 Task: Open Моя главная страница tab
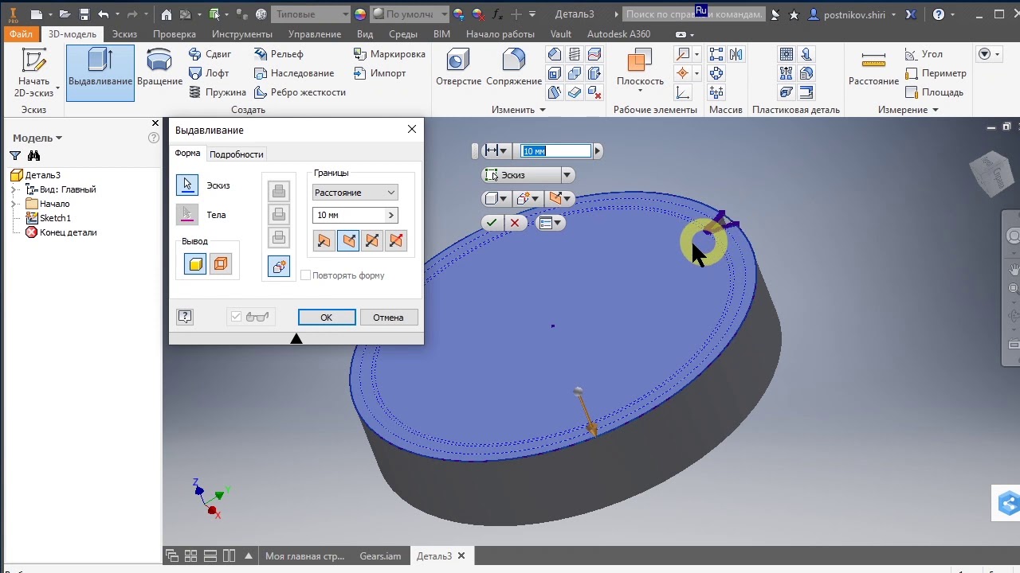click(x=304, y=556)
